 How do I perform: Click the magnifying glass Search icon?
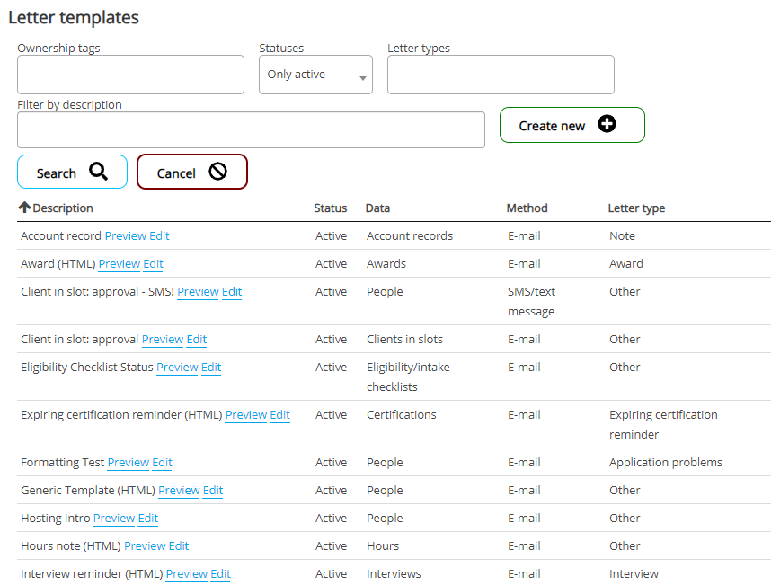point(99,172)
